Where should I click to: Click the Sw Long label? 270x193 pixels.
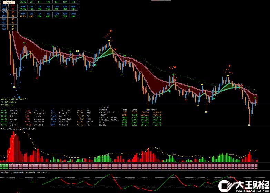point(38,125)
